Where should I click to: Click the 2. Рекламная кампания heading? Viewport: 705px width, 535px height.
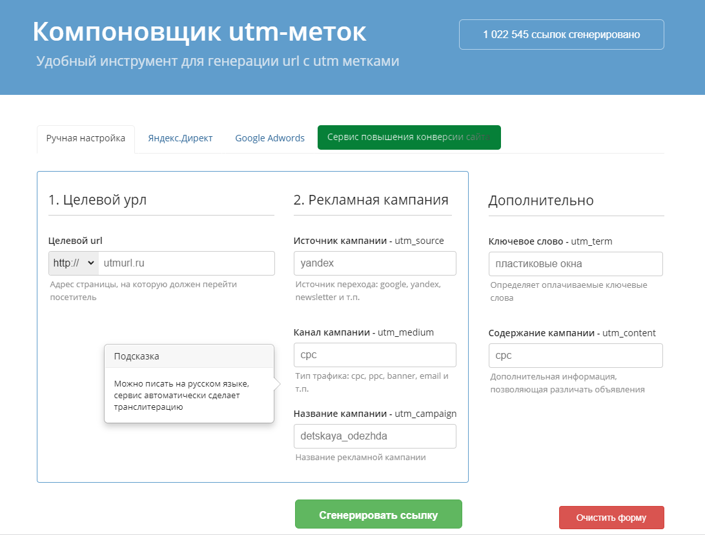coord(371,199)
